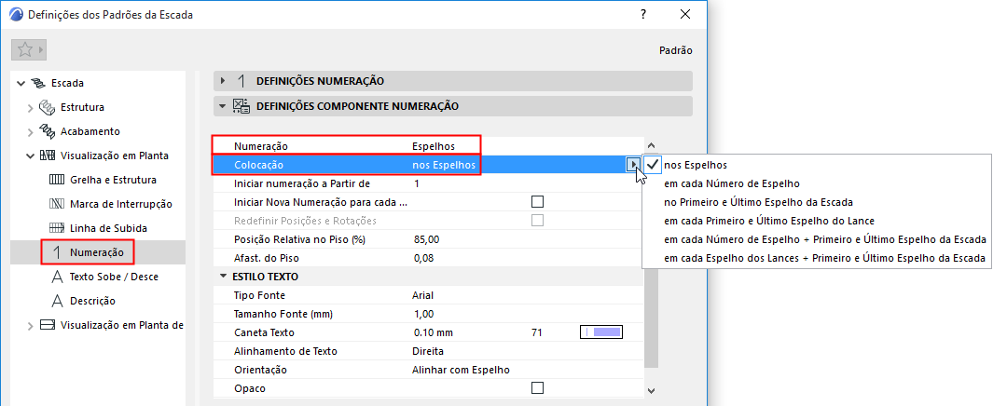The image size is (993, 406).
Task: Select 'no Primeiro e Último Espelho da Escada'
Action: tap(758, 202)
